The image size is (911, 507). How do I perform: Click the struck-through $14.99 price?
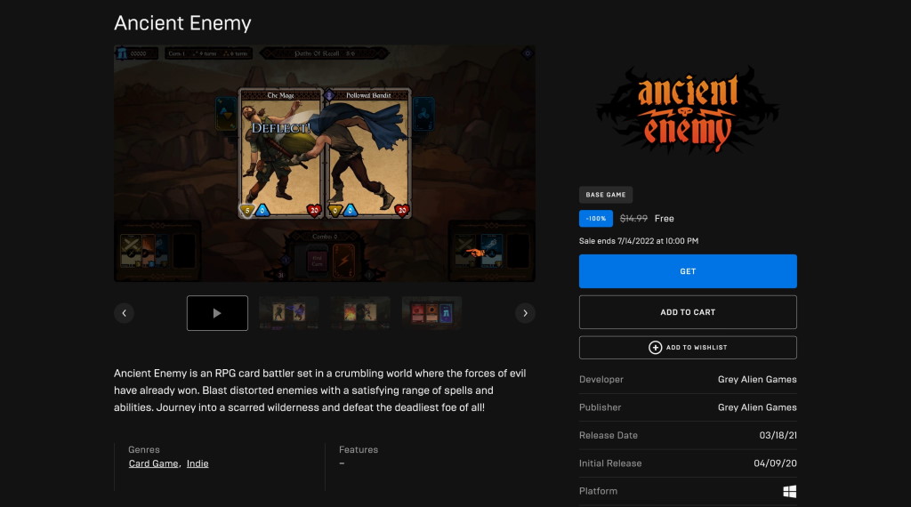coord(633,218)
